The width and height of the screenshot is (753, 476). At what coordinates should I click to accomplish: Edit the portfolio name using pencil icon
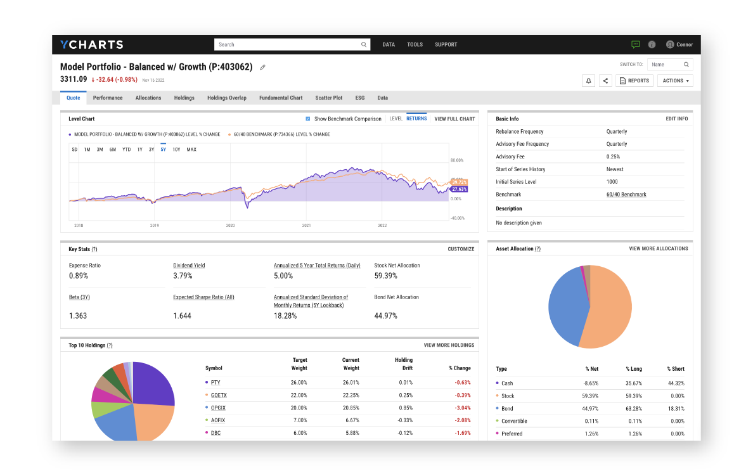pyautogui.click(x=262, y=67)
